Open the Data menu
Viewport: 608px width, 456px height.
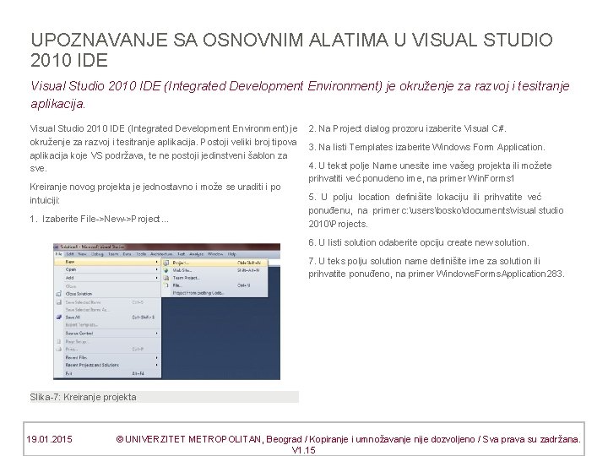click(x=127, y=254)
